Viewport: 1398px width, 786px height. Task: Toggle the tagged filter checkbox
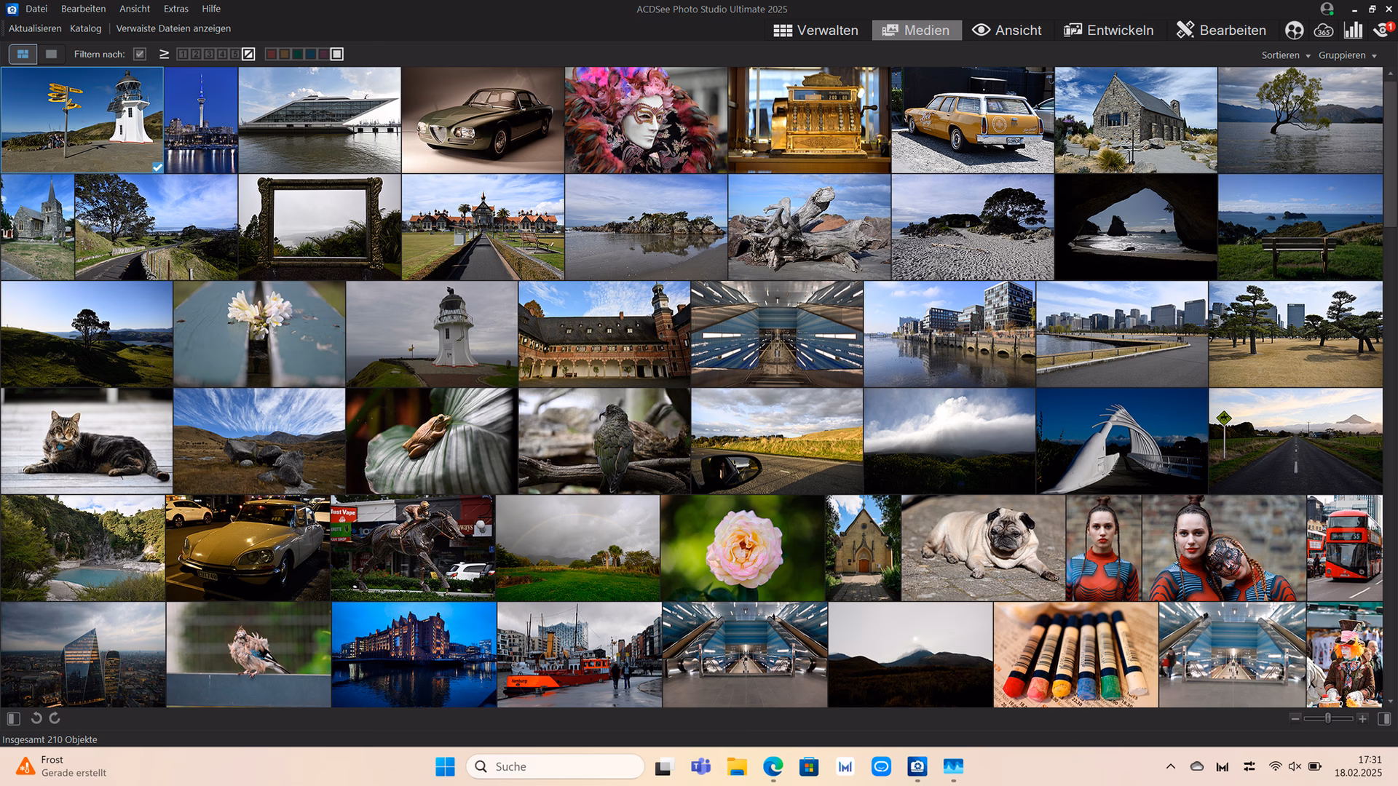coord(140,54)
